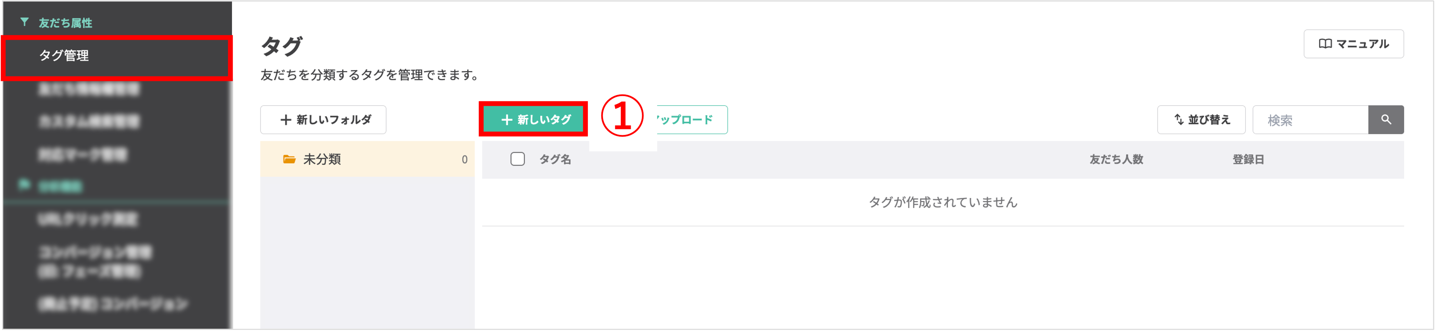Click the sort arrows on 並び替え

click(x=1179, y=120)
